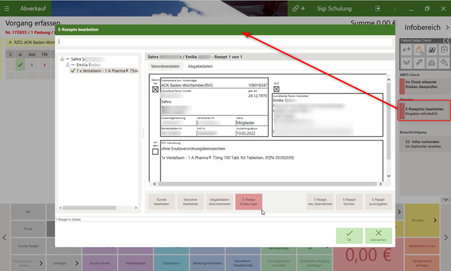Click the Arzneiform-Charakteristik button

[243, 263]
